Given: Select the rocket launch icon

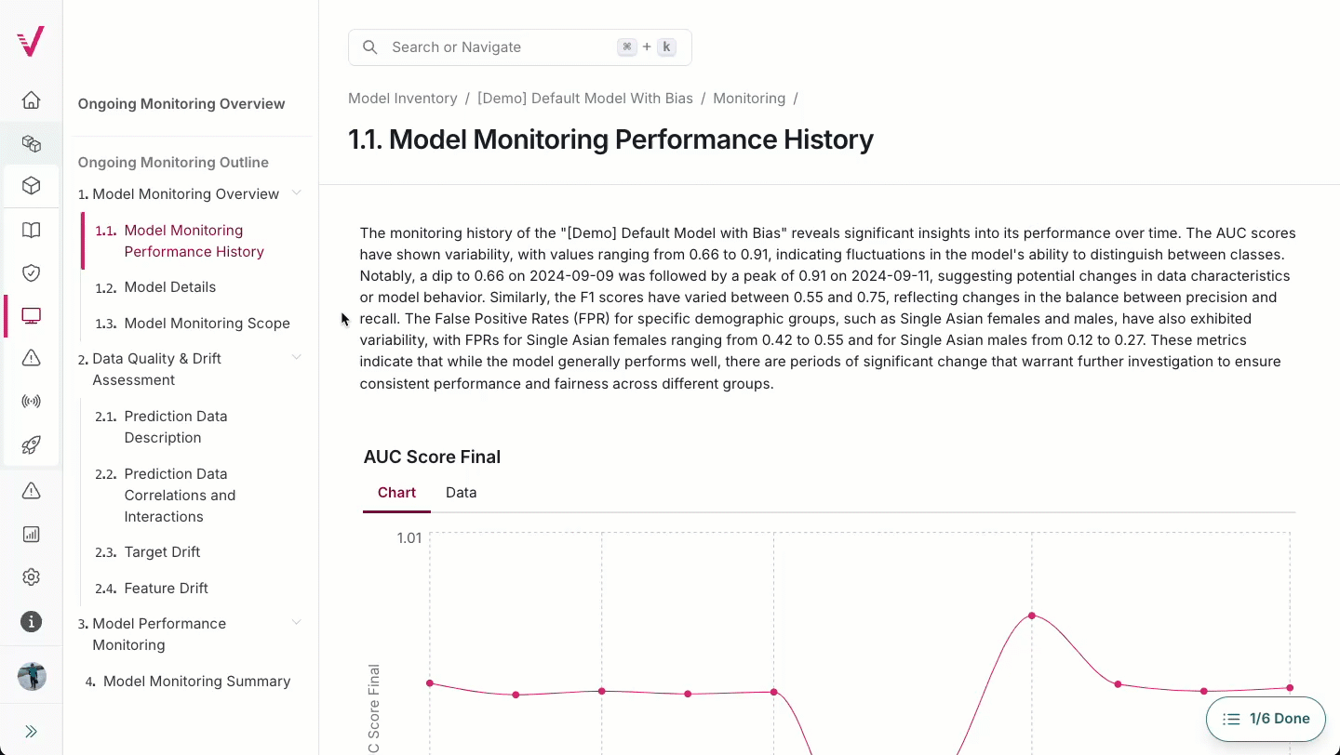Looking at the screenshot, I should (31, 445).
